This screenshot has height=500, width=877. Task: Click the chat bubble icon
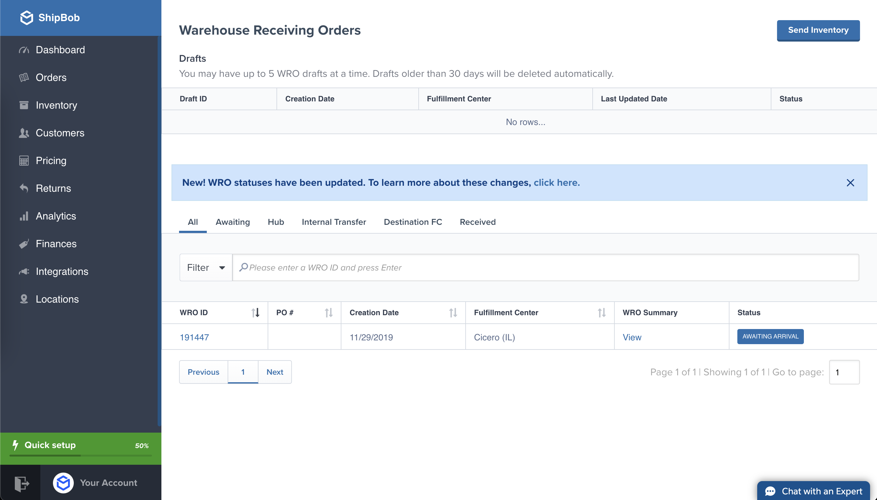click(x=770, y=491)
